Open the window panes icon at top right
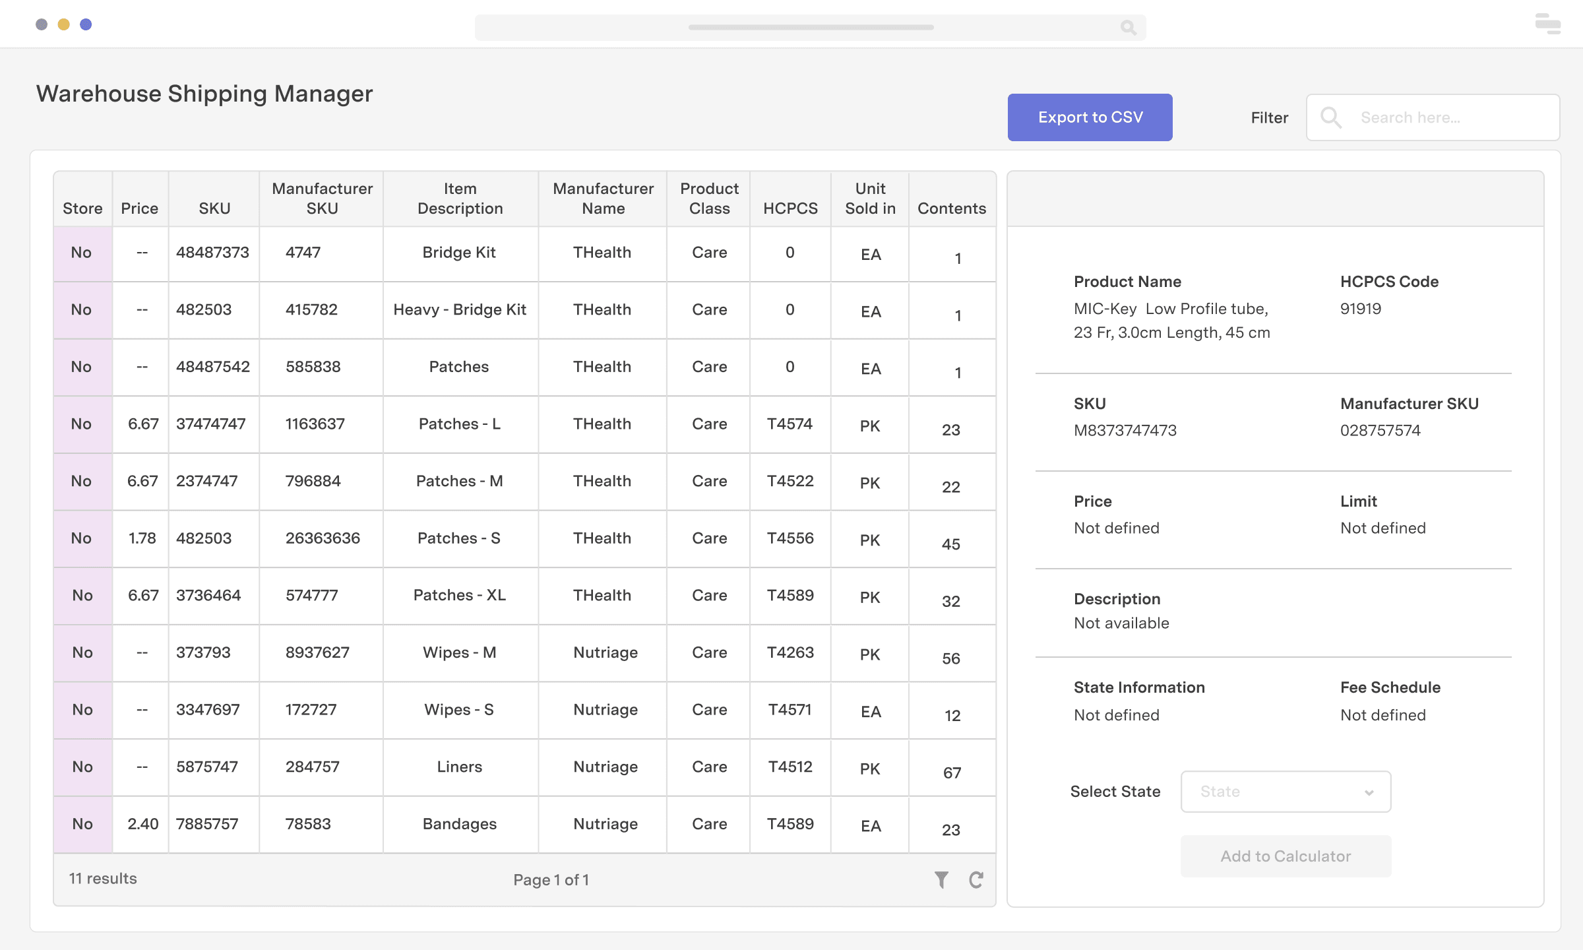Viewport: 1583px width, 950px height. (x=1548, y=24)
